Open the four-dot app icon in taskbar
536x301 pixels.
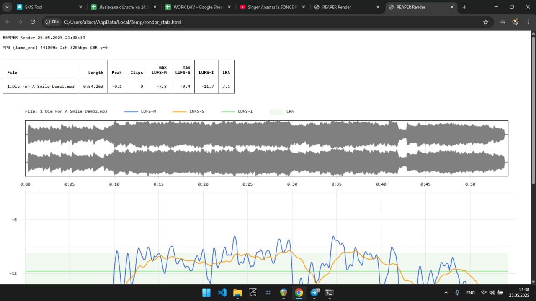pyautogui.click(x=268, y=293)
